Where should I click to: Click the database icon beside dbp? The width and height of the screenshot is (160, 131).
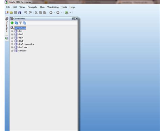click(16, 31)
